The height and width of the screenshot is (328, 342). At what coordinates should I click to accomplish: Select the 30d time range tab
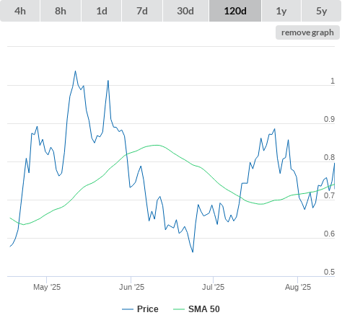point(185,11)
